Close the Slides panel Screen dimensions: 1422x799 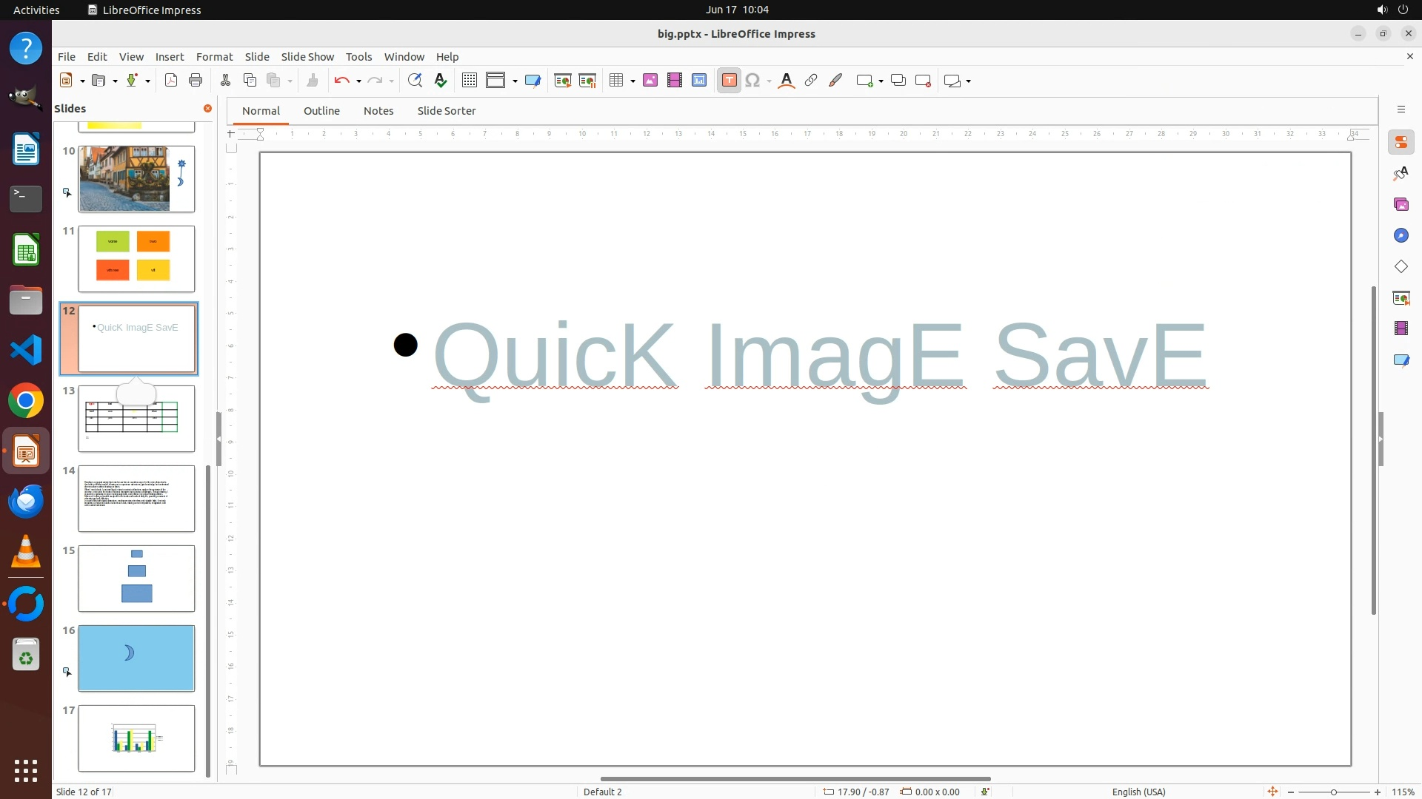(x=207, y=109)
